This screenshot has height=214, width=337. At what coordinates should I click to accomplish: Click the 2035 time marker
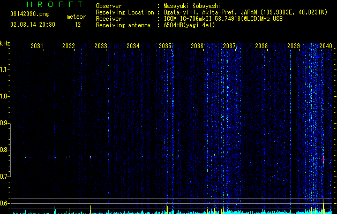[165, 46]
